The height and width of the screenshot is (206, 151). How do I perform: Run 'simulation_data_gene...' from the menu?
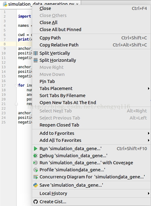[x=91, y=148]
